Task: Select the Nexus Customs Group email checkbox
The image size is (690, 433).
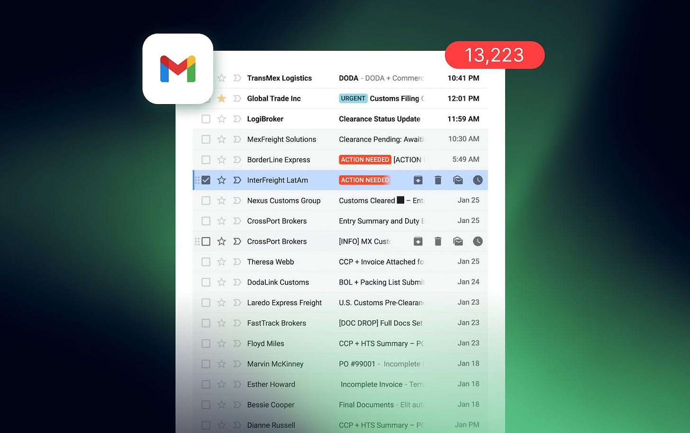Action: pyautogui.click(x=206, y=201)
